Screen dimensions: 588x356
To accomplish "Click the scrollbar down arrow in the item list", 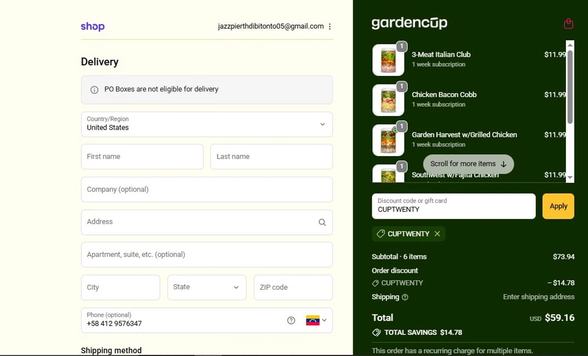I will tap(570, 177).
